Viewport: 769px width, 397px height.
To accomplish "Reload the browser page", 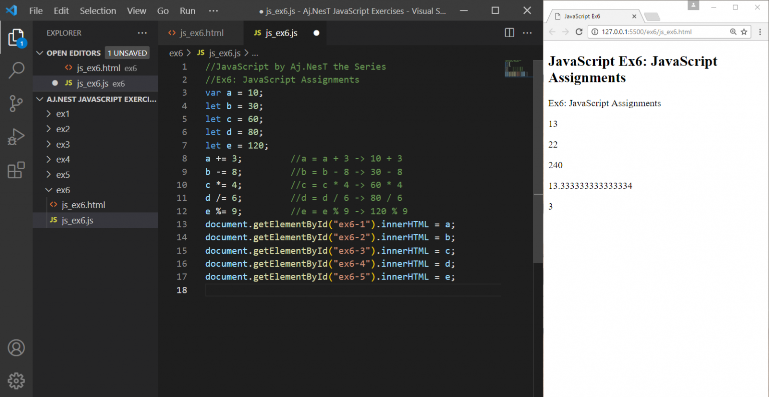I will pos(579,32).
